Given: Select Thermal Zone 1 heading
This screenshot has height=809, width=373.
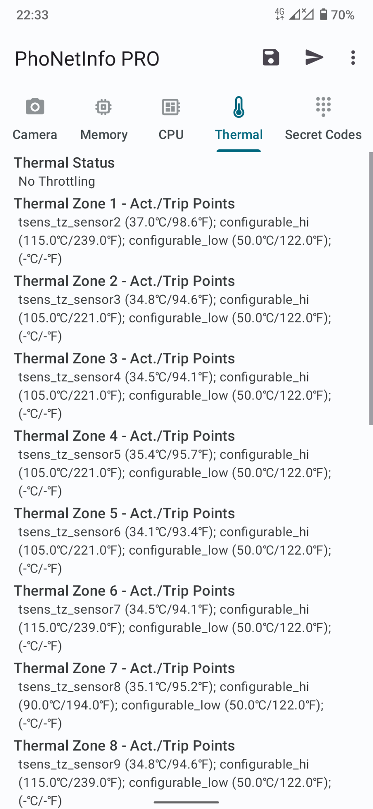Looking at the screenshot, I should 124,203.
